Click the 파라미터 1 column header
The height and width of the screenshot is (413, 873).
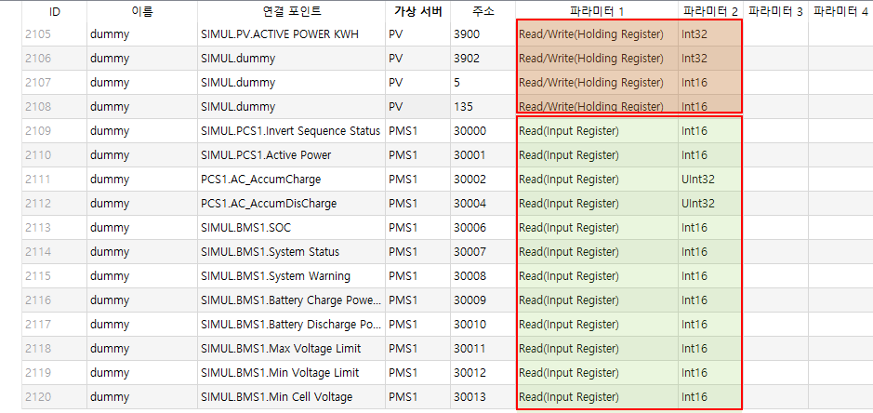[596, 11]
